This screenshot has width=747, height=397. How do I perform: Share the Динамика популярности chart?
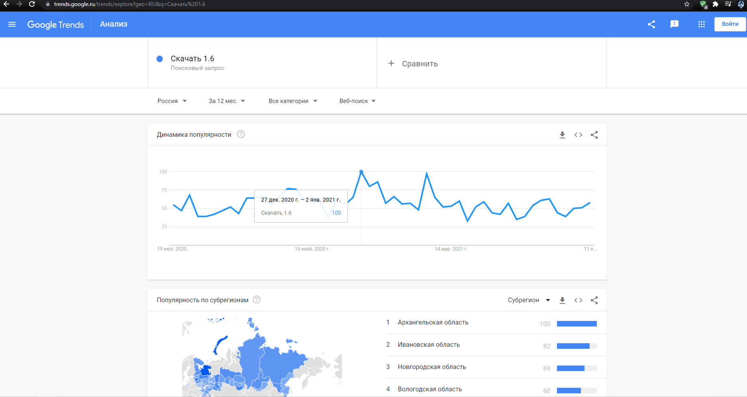point(594,135)
